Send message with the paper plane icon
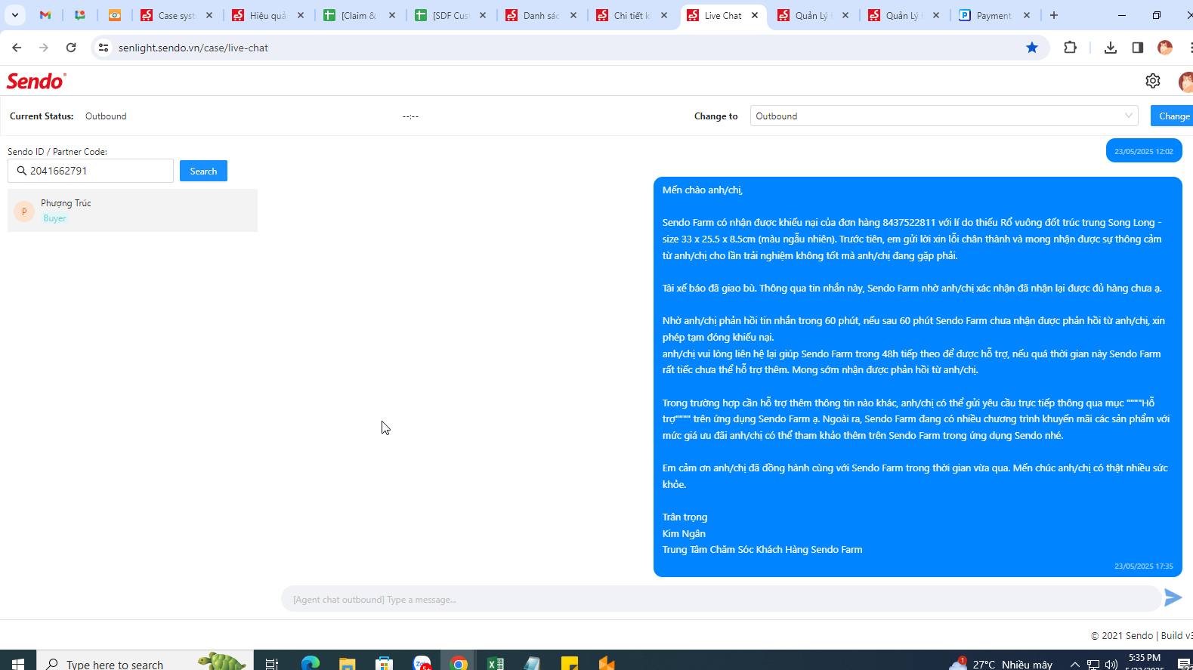The height and width of the screenshot is (670, 1193). point(1173,597)
